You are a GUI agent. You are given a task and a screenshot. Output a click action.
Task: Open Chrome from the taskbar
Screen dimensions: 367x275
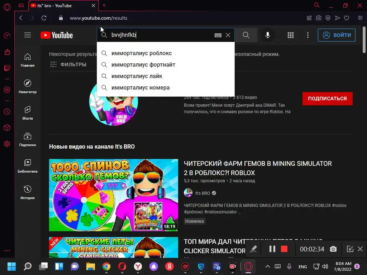pyautogui.click(x=106, y=266)
